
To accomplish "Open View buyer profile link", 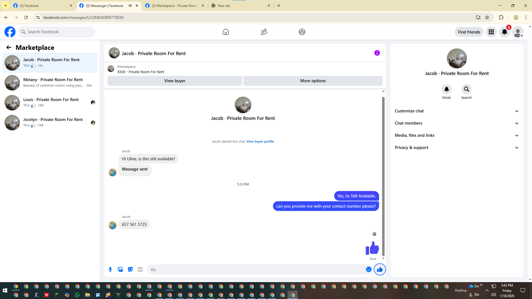I will click(x=260, y=141).
